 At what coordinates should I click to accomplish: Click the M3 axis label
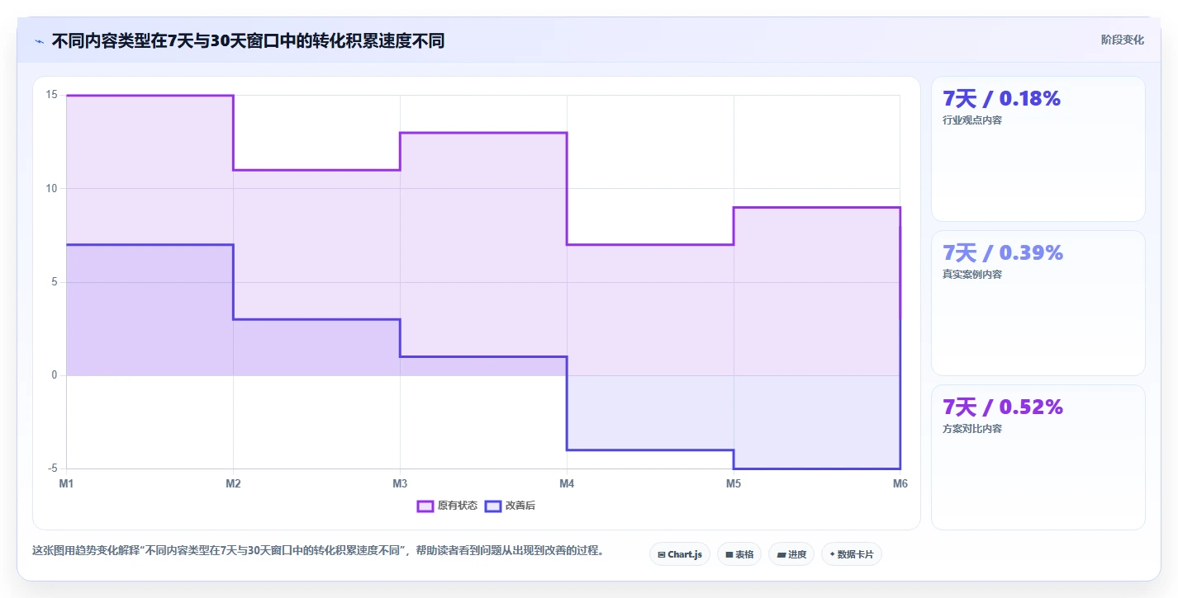(x=400, y=484)
